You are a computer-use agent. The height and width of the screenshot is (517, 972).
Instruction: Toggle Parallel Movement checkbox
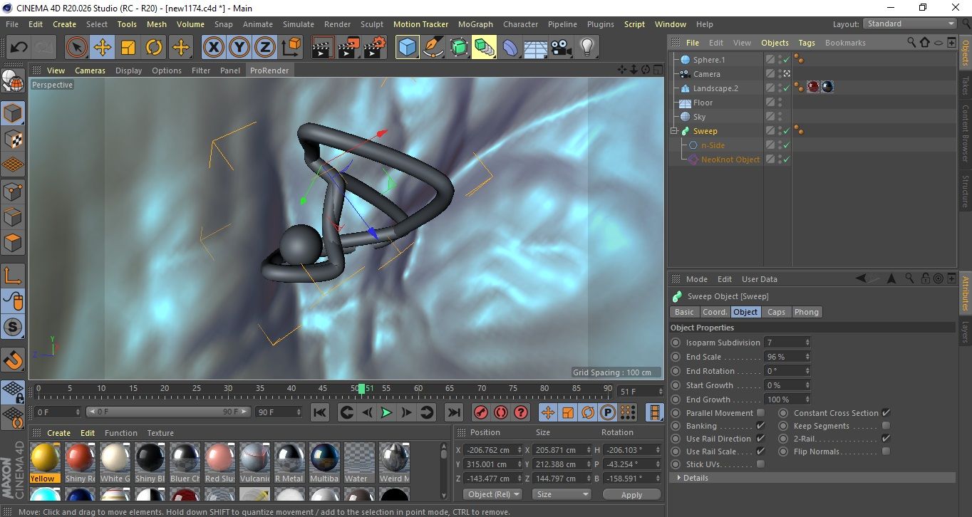click(x=760, y=413)
